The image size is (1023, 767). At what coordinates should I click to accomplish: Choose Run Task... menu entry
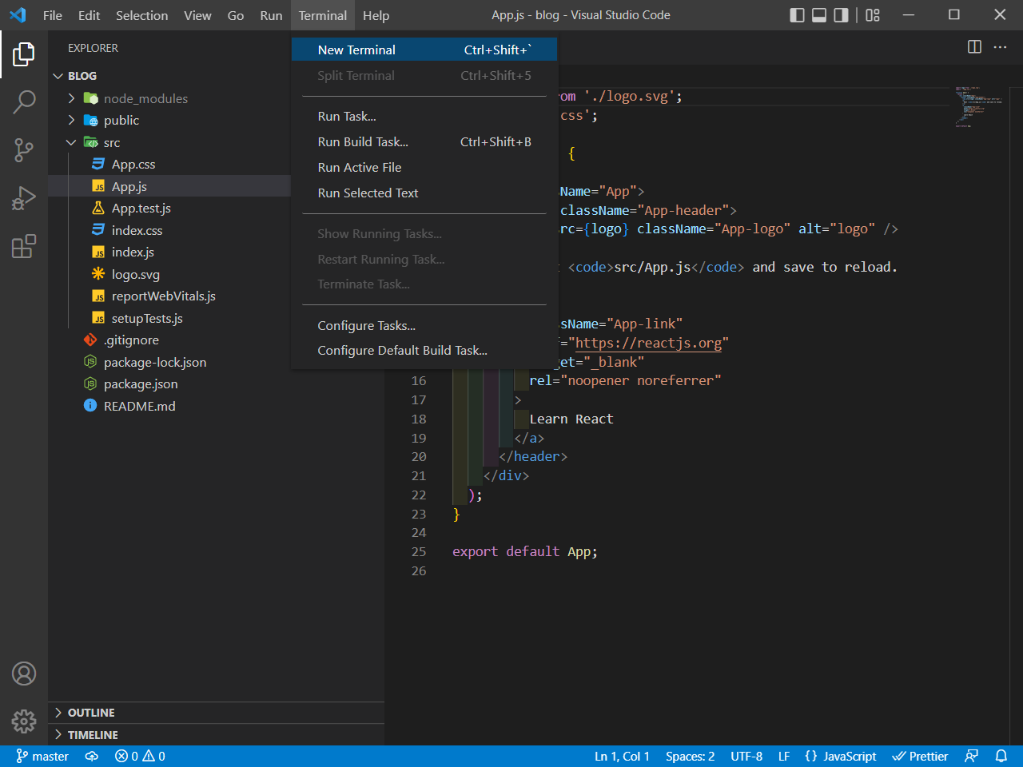point(424,116)
